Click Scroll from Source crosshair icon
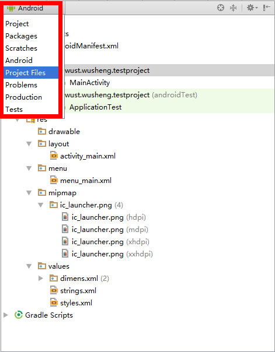The width and height of the screenshot is (275, 352). (221, 8)
